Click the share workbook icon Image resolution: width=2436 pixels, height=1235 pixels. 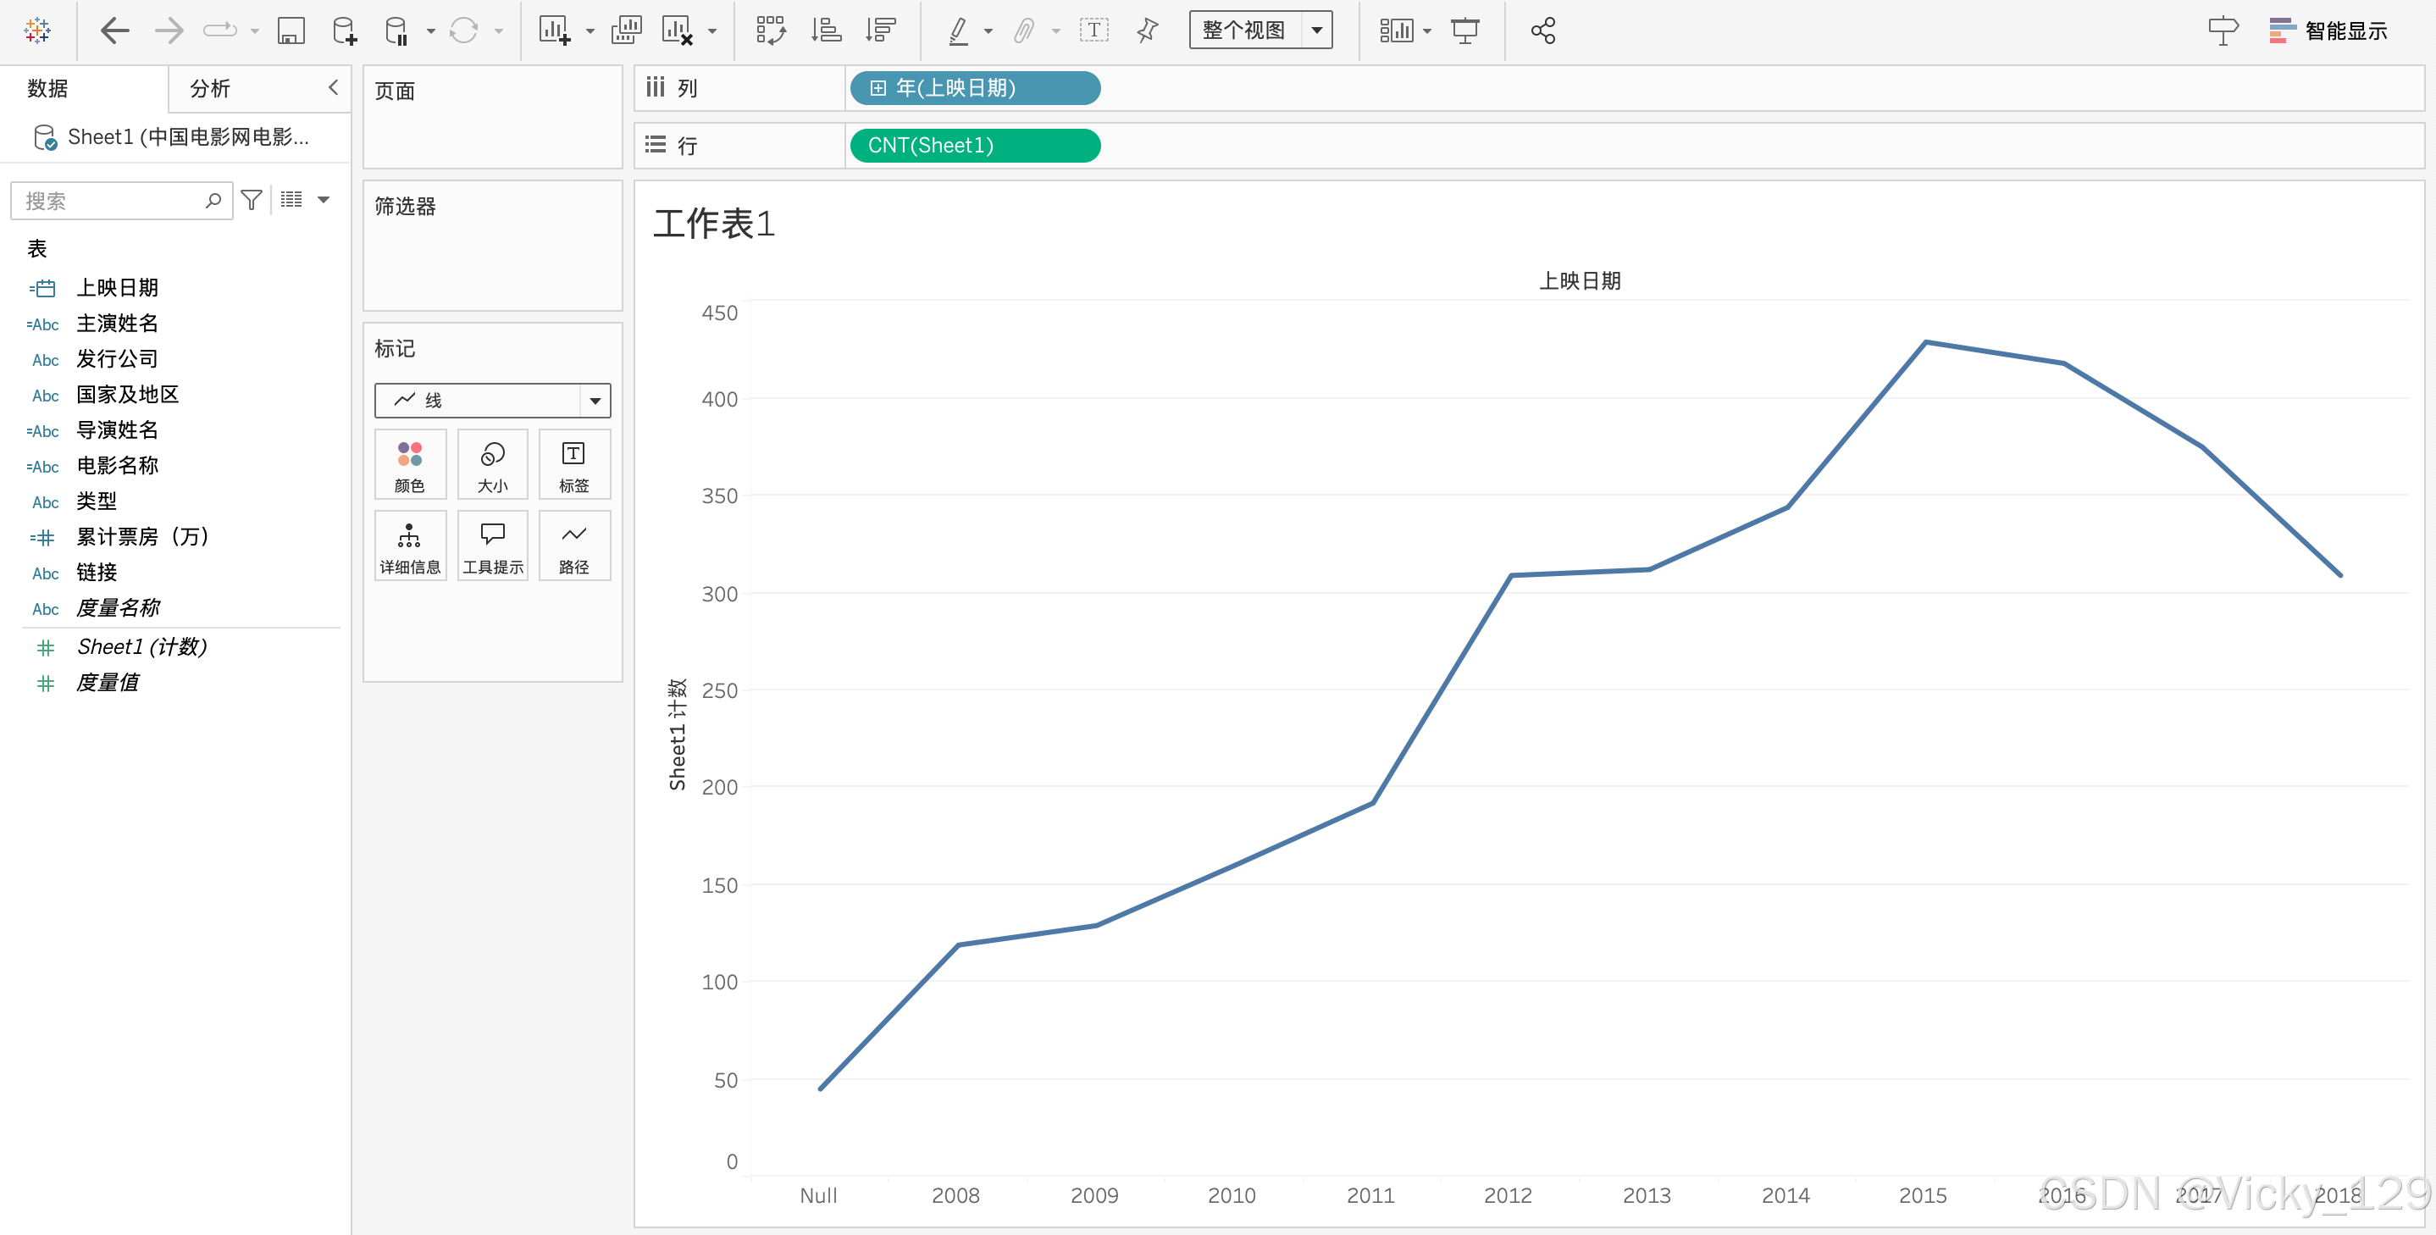tap(1542, 31)
